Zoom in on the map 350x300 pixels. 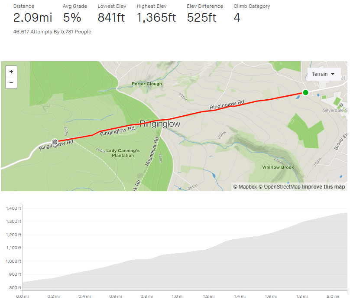click(11, 72)
